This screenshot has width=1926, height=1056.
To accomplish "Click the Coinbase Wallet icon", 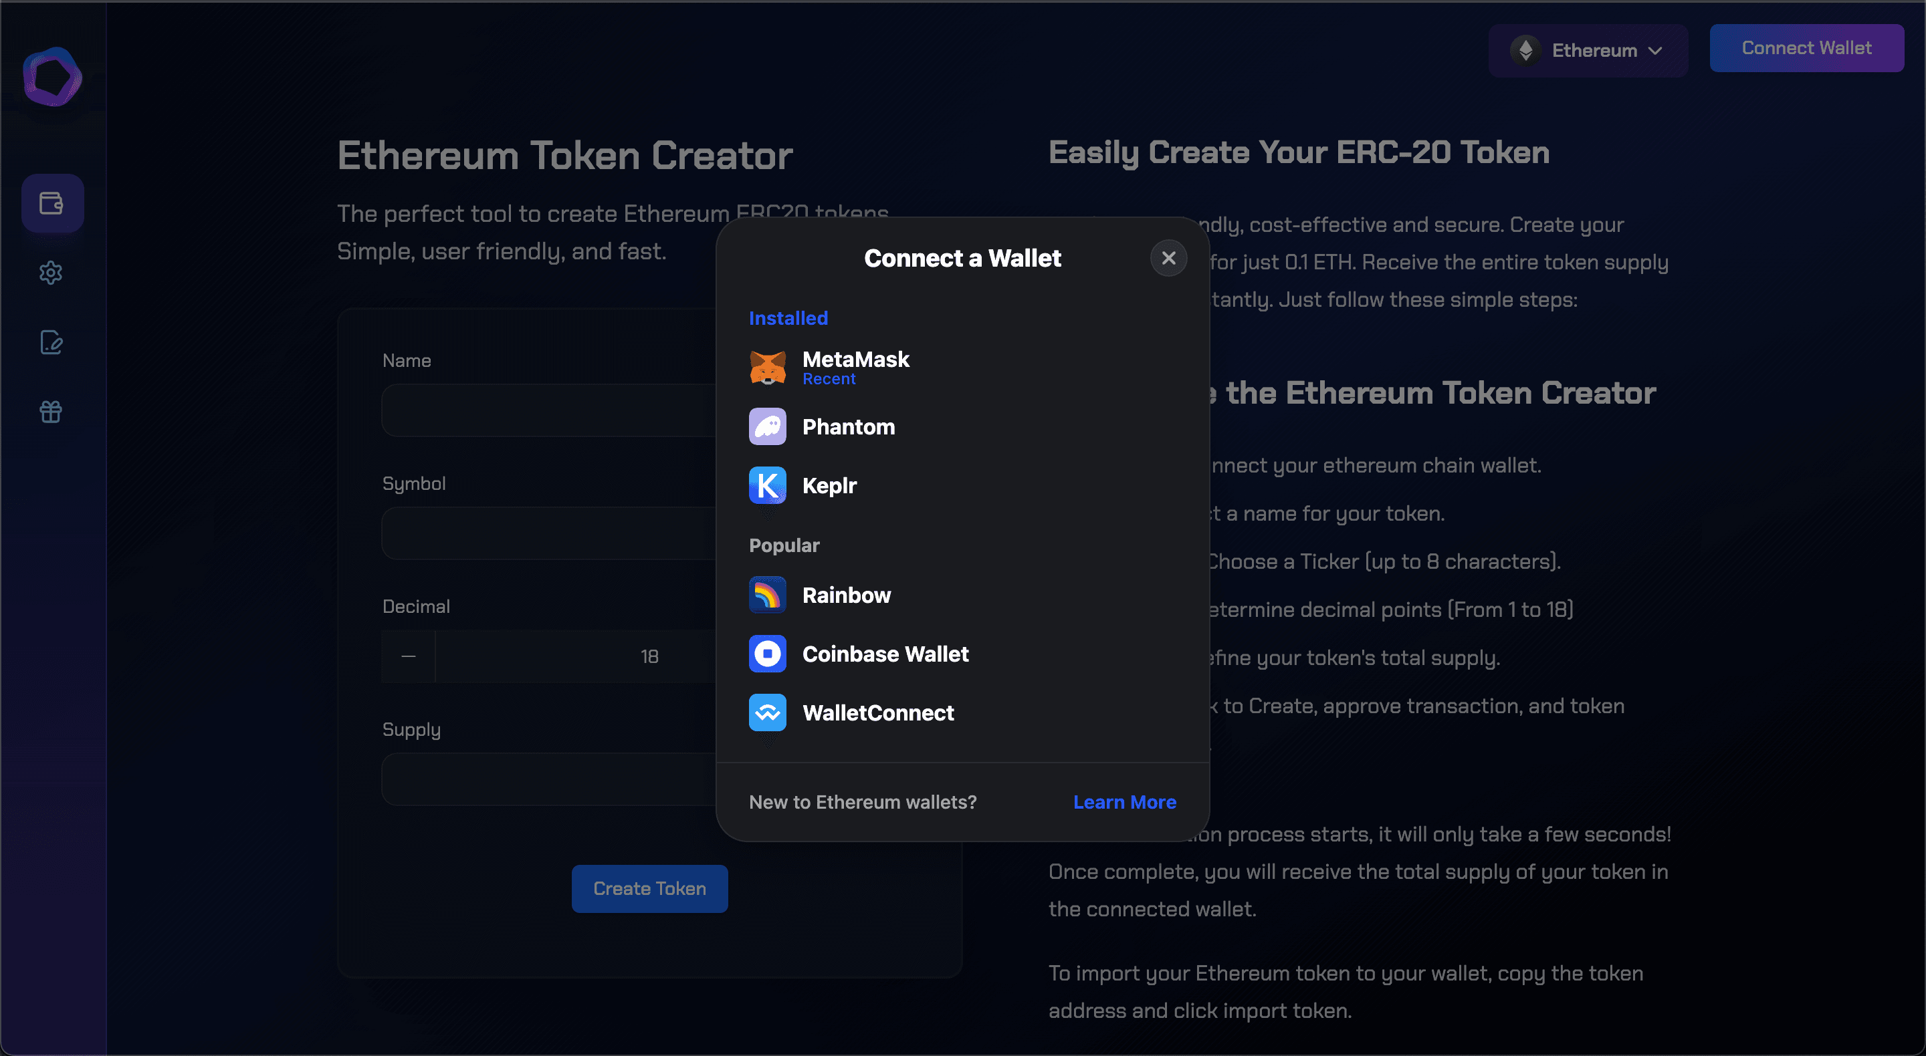I will 768,654.
